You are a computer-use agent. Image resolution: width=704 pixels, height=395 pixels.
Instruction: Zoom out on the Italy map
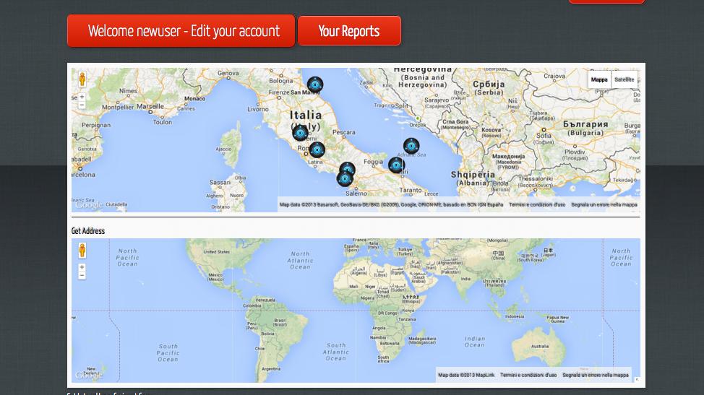pyautogui.click(x=82, y=105)
